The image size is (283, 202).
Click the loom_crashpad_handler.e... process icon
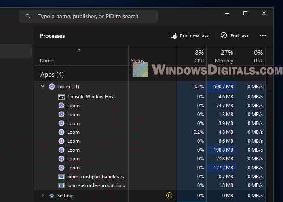61,177
